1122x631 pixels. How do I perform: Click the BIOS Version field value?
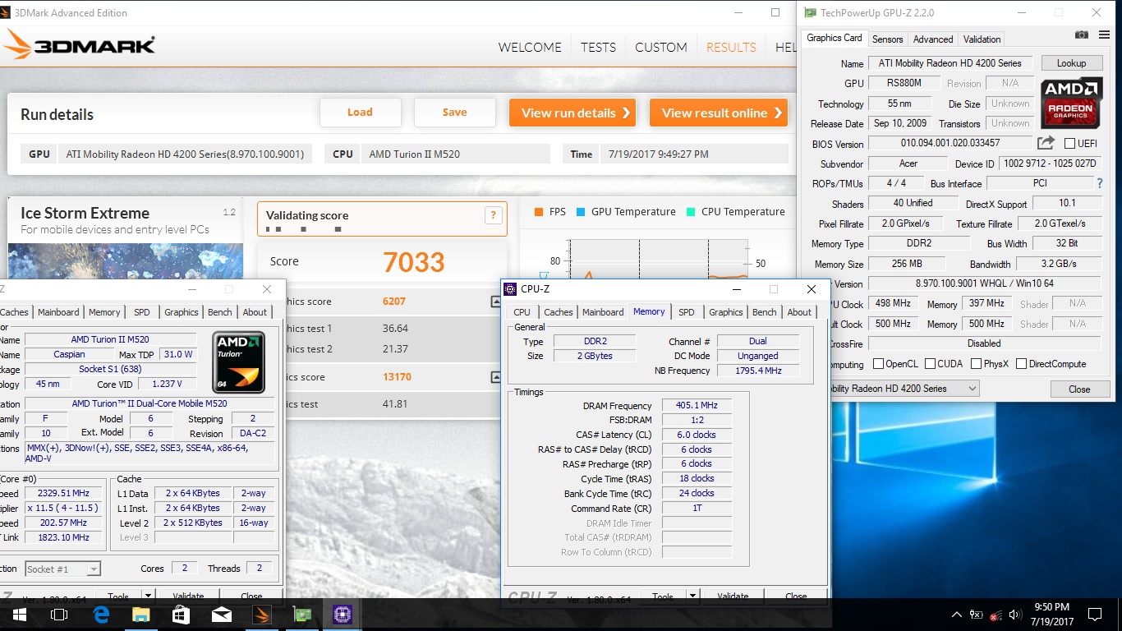point(950,144)
